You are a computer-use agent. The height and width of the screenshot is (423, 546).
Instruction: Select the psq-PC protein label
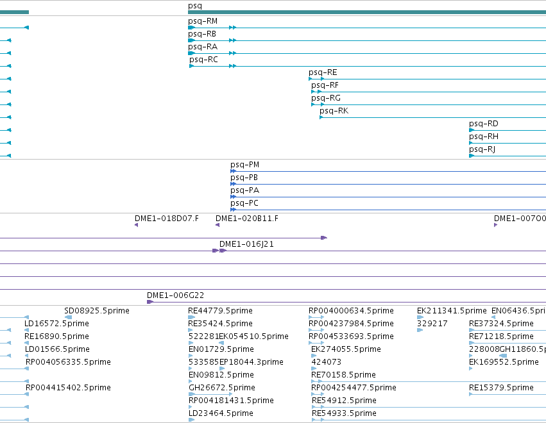coord(244,203)
